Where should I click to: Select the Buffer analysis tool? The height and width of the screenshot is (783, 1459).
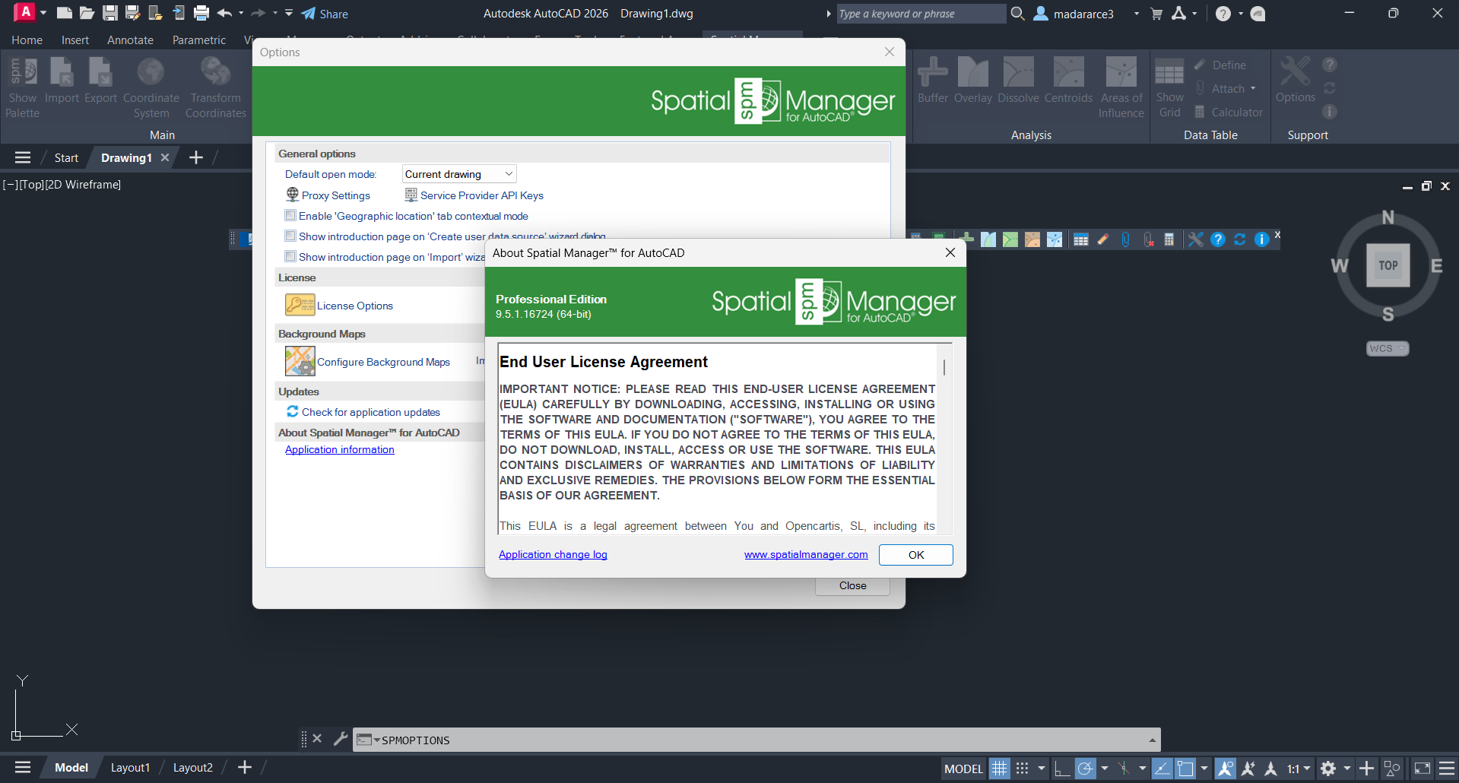tap(933, 81)
